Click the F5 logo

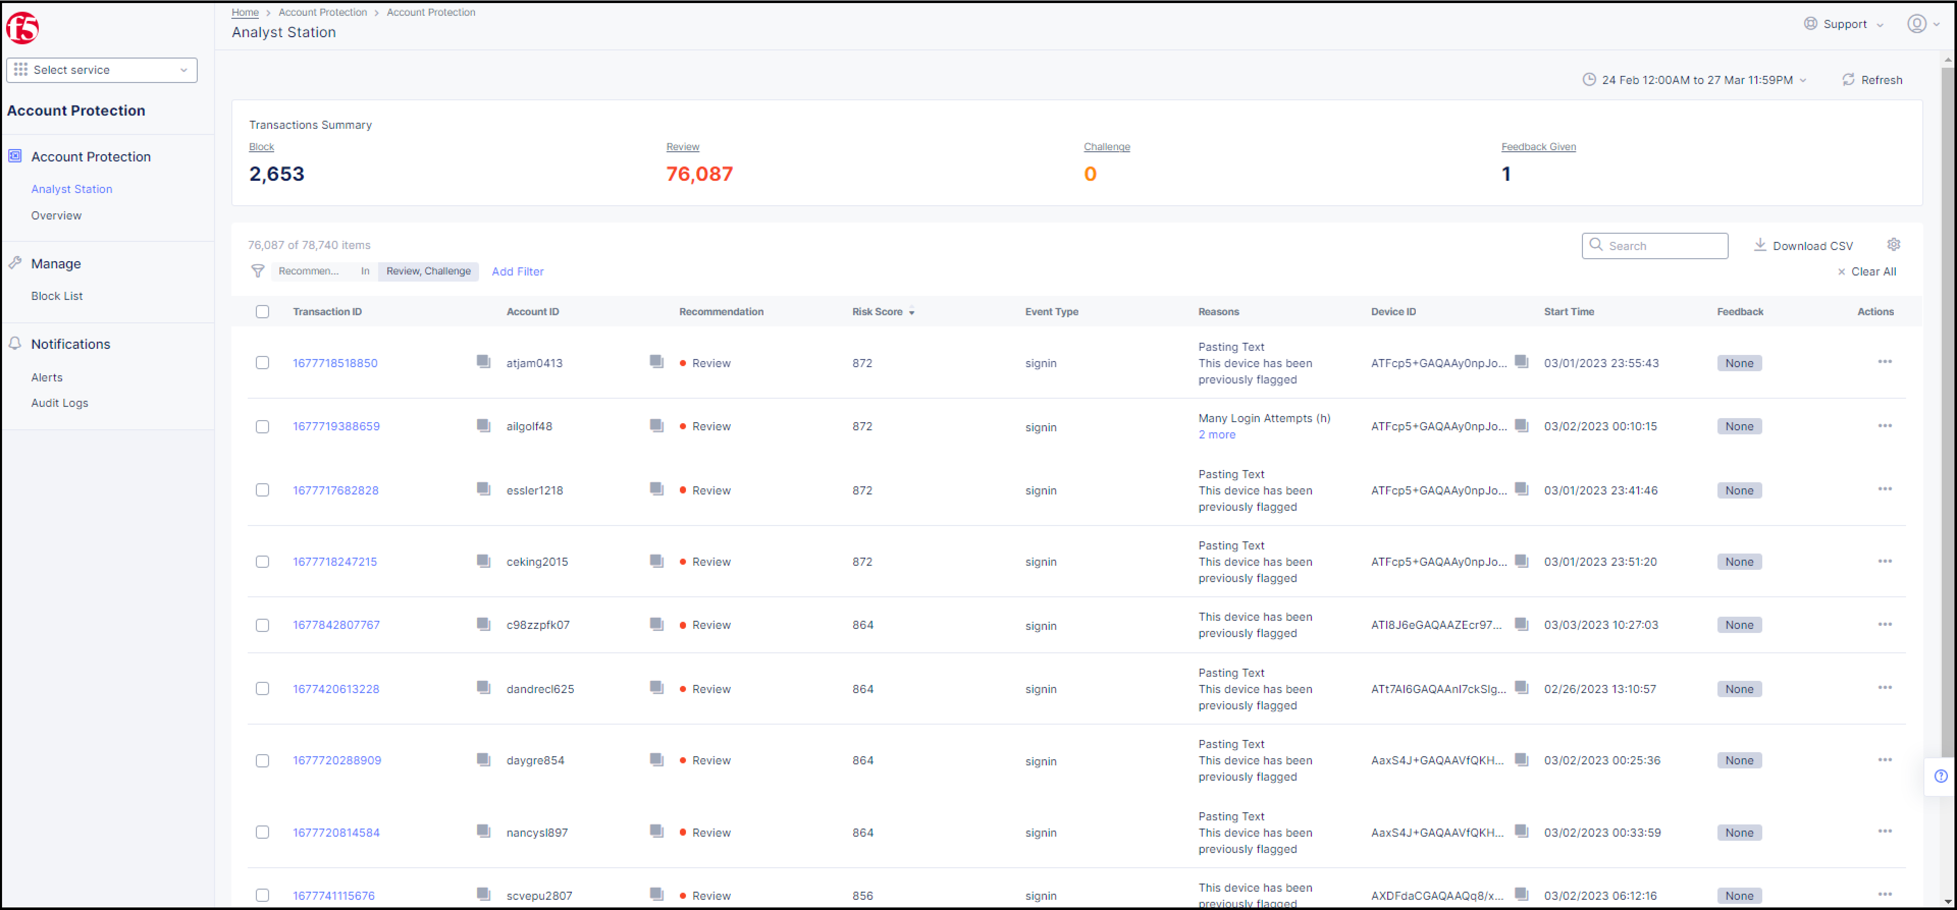(x=23, y=27)
